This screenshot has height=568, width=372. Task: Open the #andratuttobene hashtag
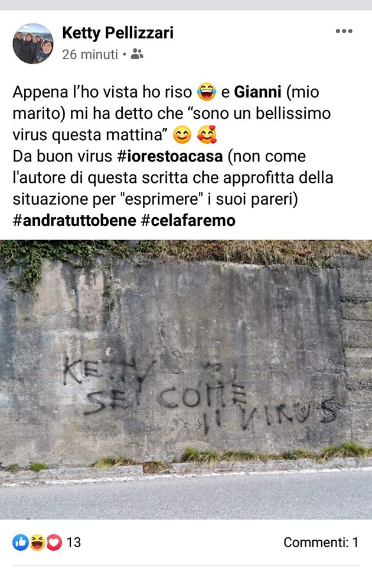(x=74, y=221)
